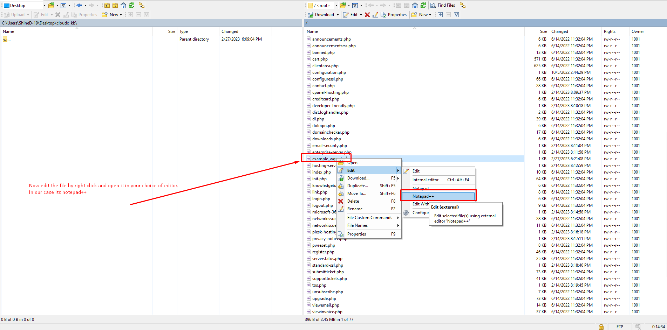Refresh the remote panel file list

pyautogui.click(x=423, y=5)
